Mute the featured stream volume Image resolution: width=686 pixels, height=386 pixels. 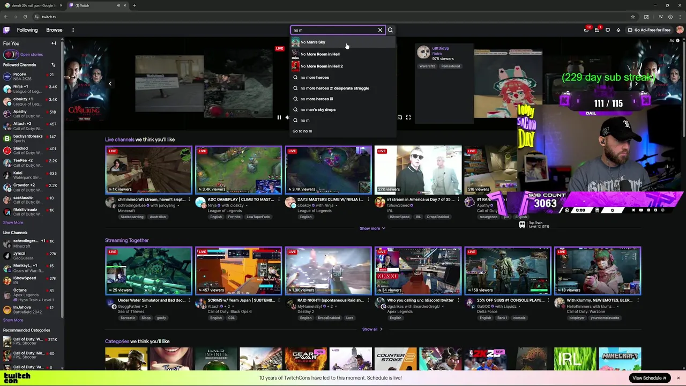tap(287, 117)
